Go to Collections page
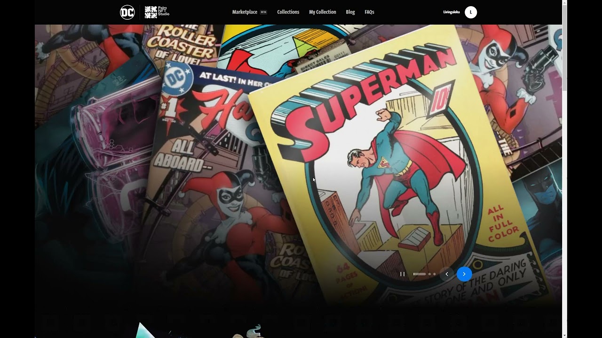Image resolution: width=602 pixels, height=338 pixels. [x=288, y=12]
